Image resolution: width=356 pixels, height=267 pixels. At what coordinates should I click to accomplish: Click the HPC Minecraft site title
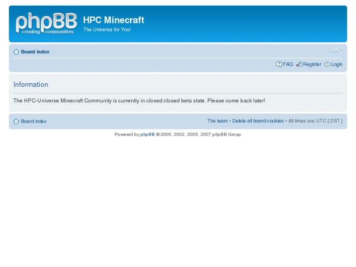click(x=114, y=20)
